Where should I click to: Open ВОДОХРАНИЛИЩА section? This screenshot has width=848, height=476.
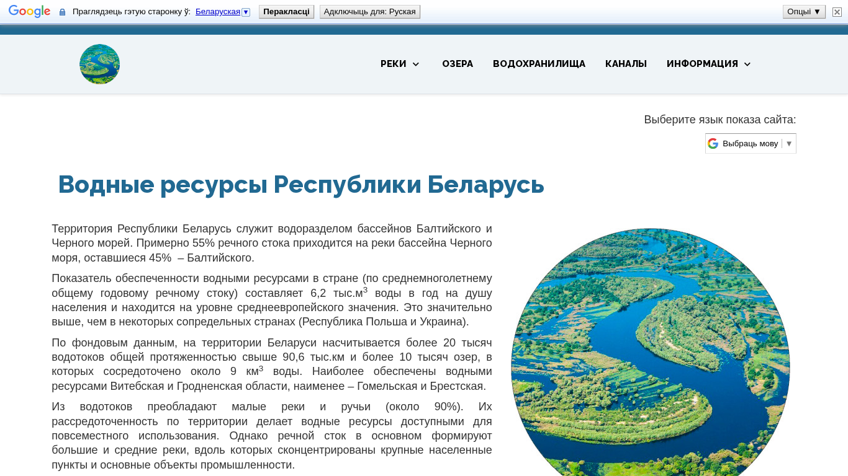(x=539, y=64)
